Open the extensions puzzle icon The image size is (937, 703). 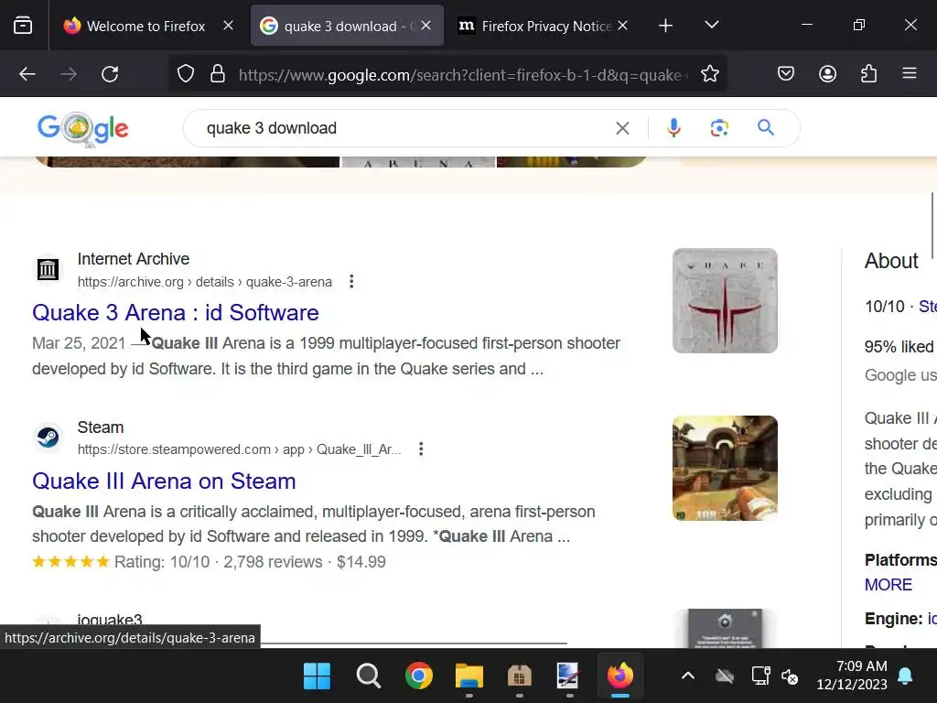click(869, 73)
